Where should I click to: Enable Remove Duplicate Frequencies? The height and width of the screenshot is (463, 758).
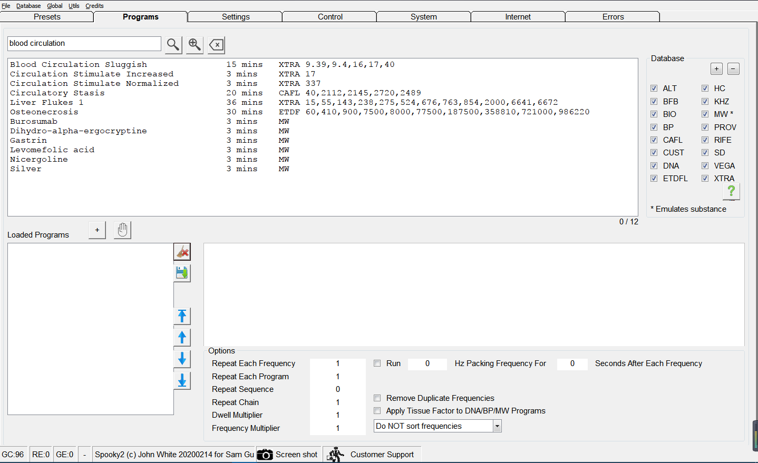click(x=377, y=398)
